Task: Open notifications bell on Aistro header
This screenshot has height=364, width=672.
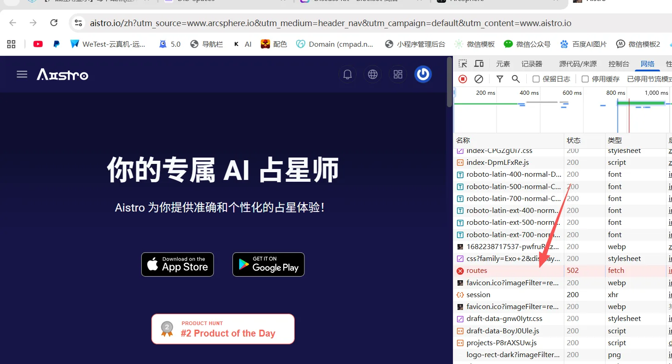Action: (348, 74)
